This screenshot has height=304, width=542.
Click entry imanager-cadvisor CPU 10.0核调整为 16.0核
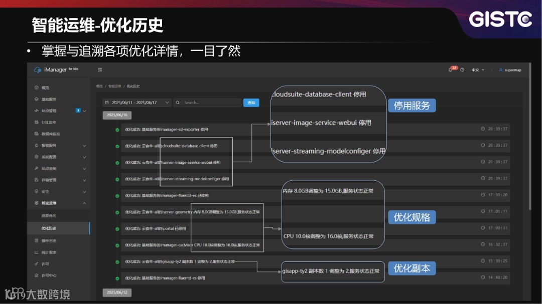coord(315,244)
